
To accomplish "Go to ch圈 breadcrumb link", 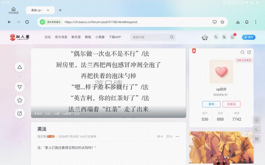I will [56, 114].
